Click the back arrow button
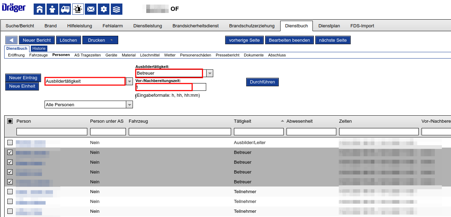The height and width of the screenshot is (217, 451). click(x=11, y=40)
